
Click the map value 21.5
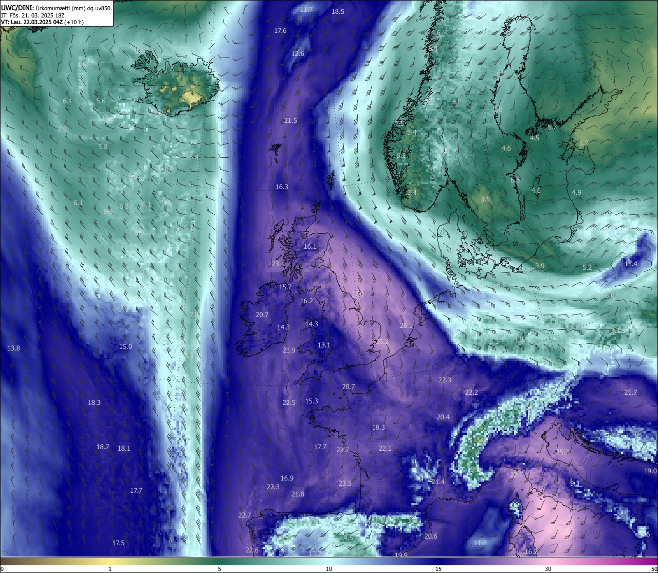coord(290,120)
